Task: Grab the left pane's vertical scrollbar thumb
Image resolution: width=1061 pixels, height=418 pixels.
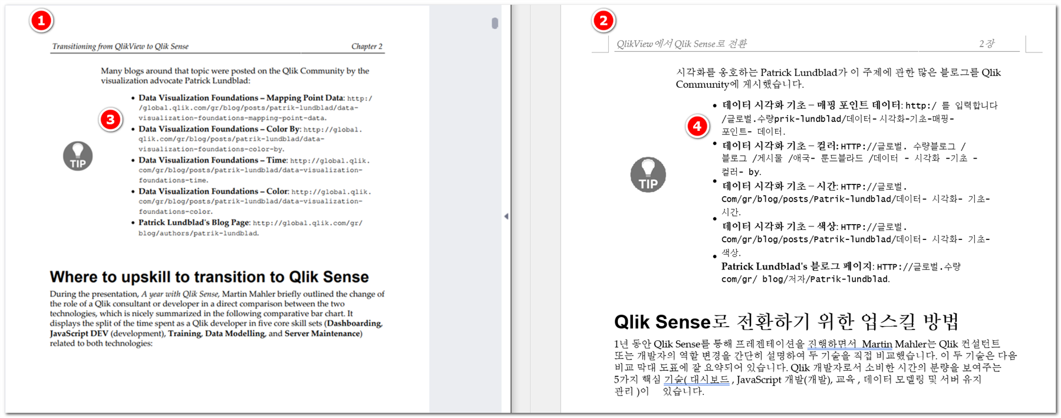Action: coord(495,23)
